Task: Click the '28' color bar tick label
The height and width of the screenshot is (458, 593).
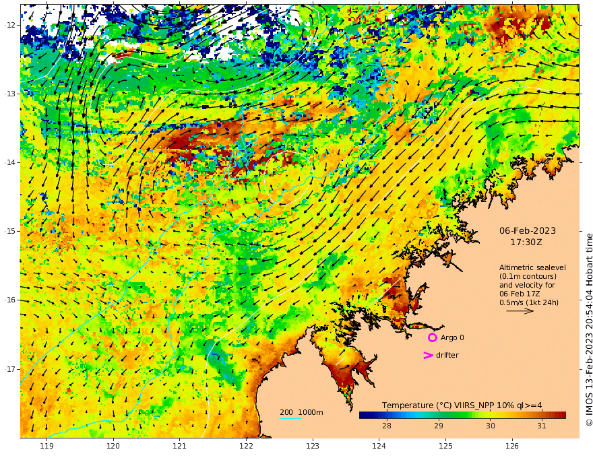Action: point(387,426)
